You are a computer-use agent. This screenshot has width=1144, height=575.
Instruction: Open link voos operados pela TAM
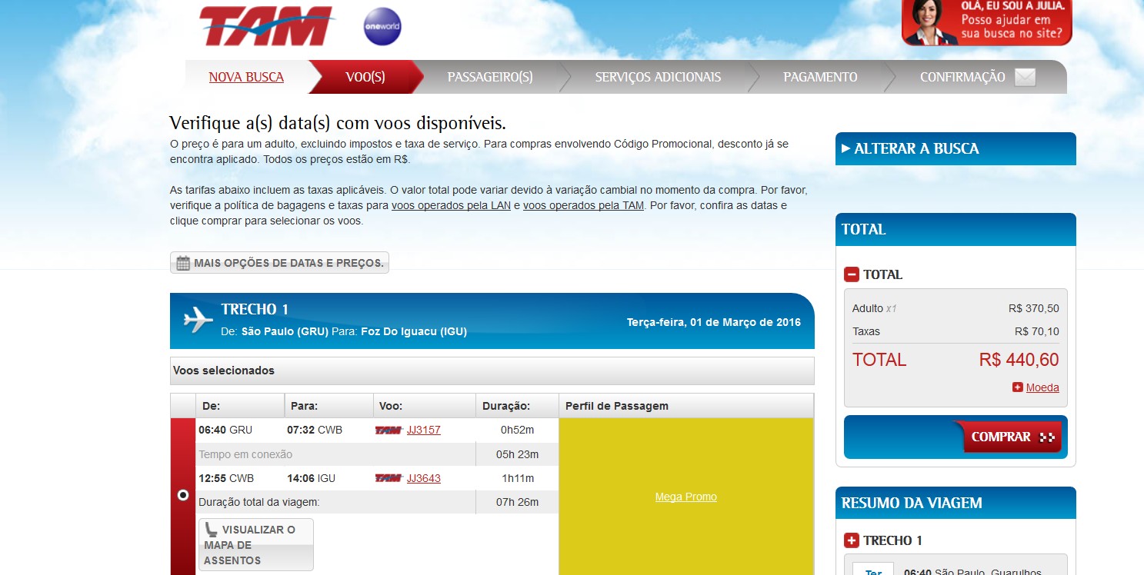pyautogui.click(x=584, y=205)
